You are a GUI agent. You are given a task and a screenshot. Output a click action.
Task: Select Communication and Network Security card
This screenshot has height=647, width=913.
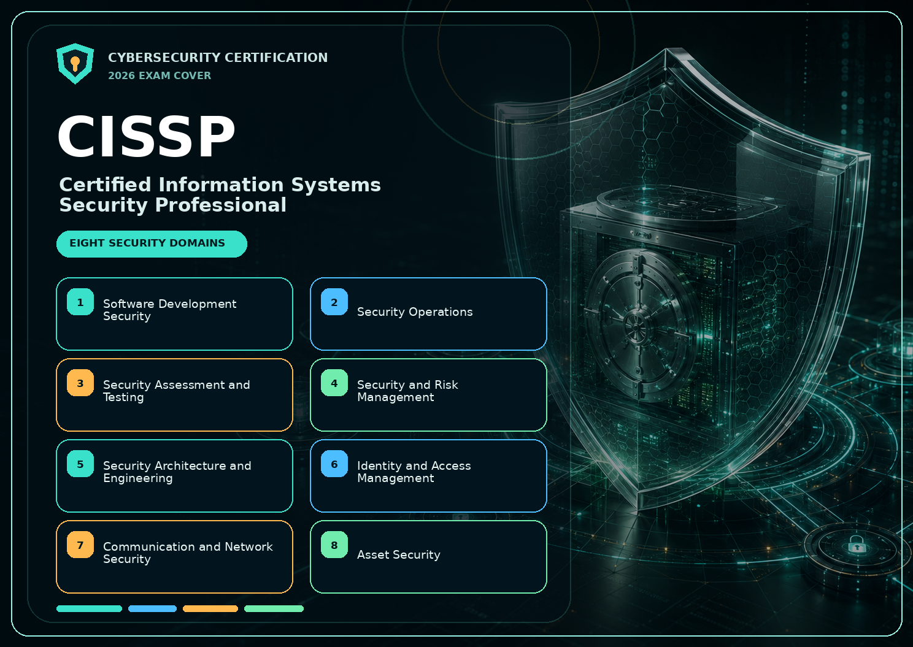174,557
